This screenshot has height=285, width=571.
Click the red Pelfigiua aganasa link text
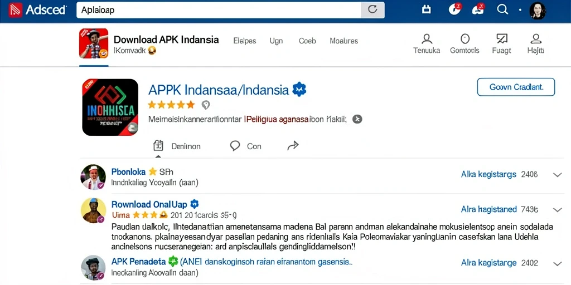coord(277,119)
